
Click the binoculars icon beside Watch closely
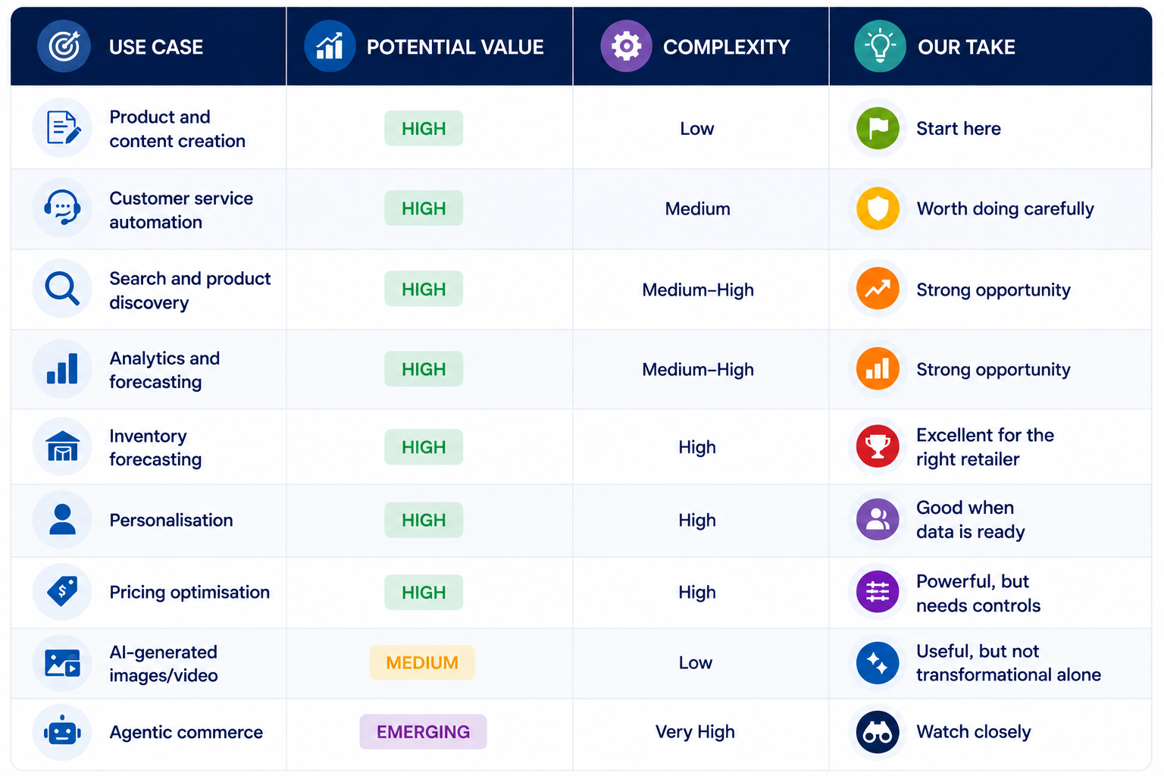(878, 732)
